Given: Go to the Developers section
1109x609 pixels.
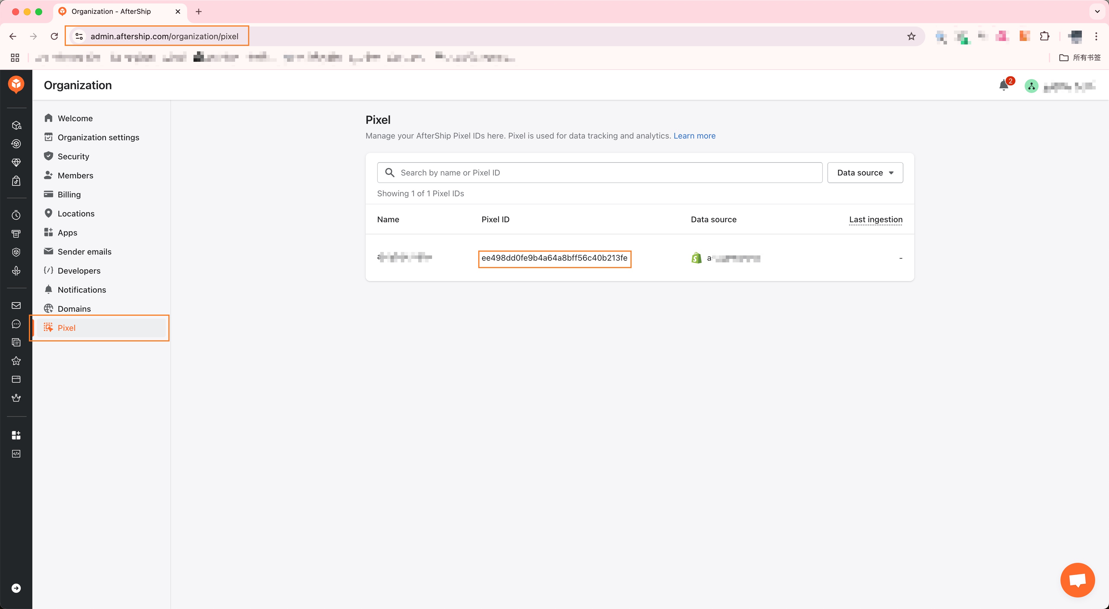Looking at the screenshot, I should click(x=79, y=271).
